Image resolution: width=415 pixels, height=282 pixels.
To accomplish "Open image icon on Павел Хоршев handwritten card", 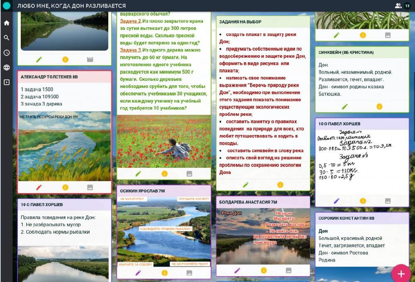I will tap(388, 201).
